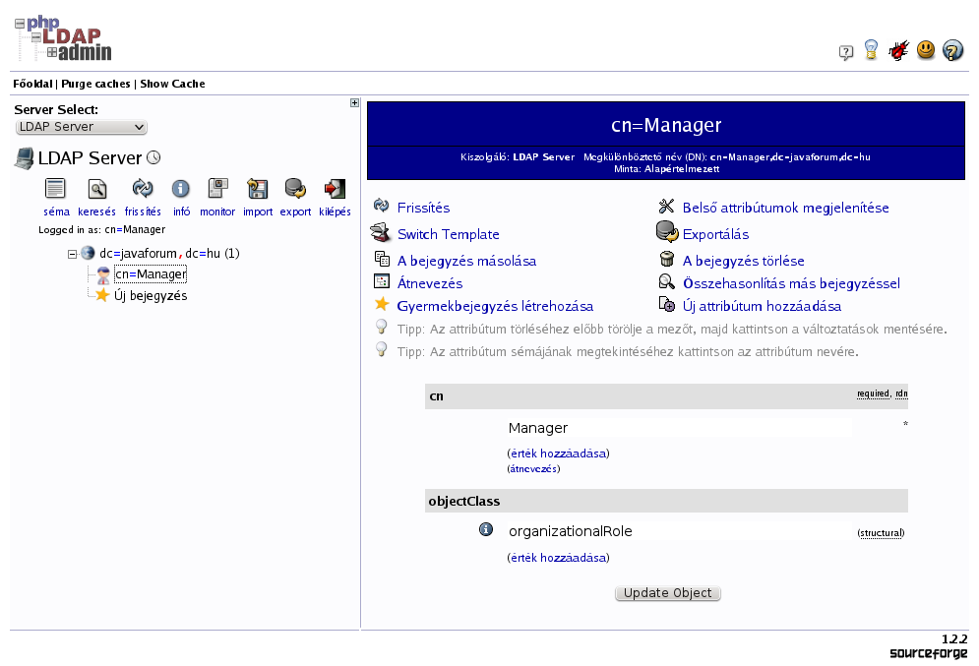Click the monitor icon
This screenshot has height=666, width=979.
[x=217, y=189]
